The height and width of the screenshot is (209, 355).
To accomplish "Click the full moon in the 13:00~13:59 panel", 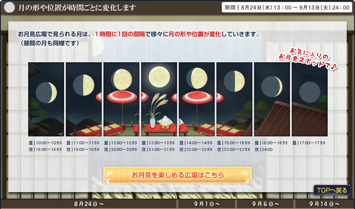I will tap(159, 77).
